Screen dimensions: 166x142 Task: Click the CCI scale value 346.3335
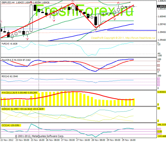click(162, 124)
